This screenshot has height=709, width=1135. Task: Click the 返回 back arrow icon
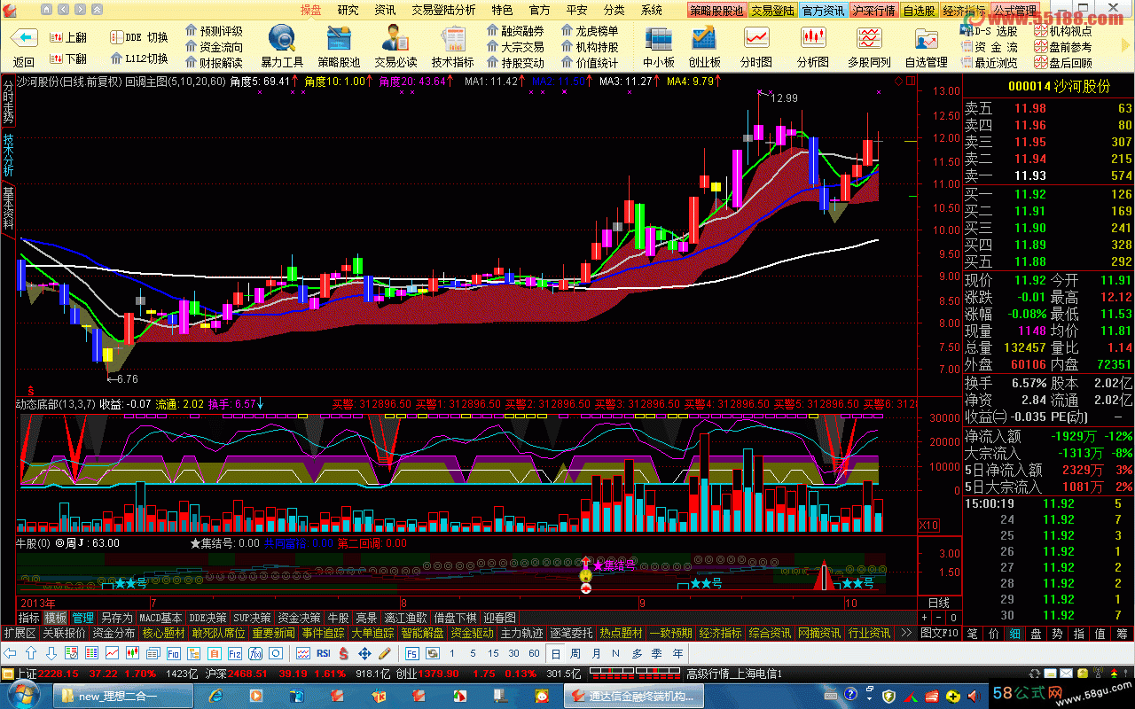pos(24,38)
